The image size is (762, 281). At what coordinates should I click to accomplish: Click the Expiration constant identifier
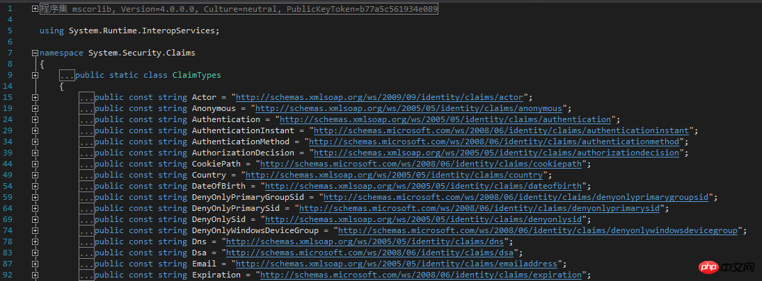tap(216, 275)
